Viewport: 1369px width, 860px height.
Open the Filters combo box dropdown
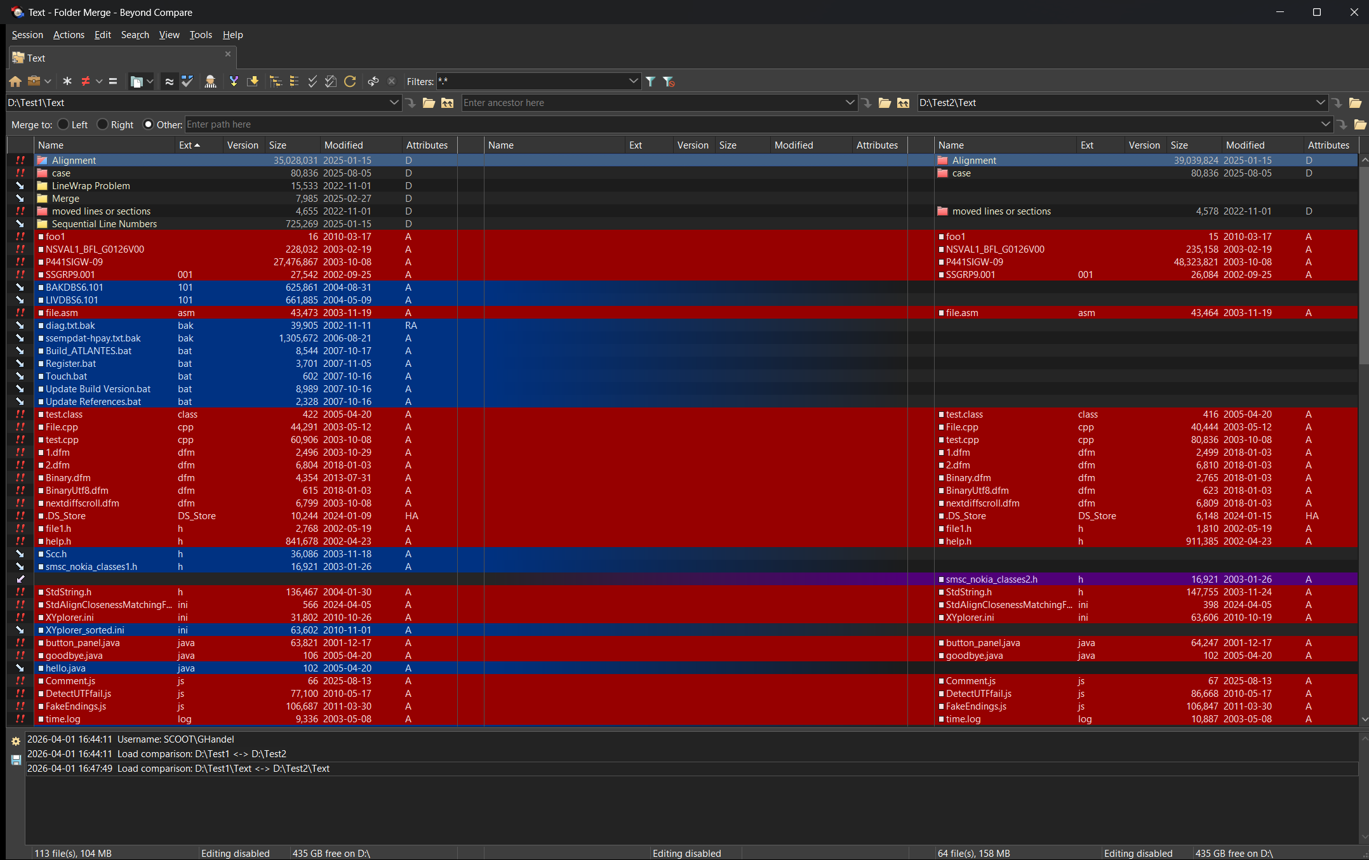pyautogui.click(x=633, y=81)
